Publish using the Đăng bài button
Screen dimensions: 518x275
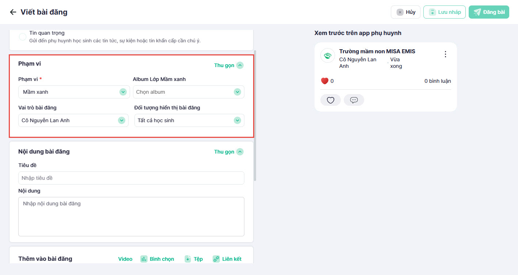489,12
